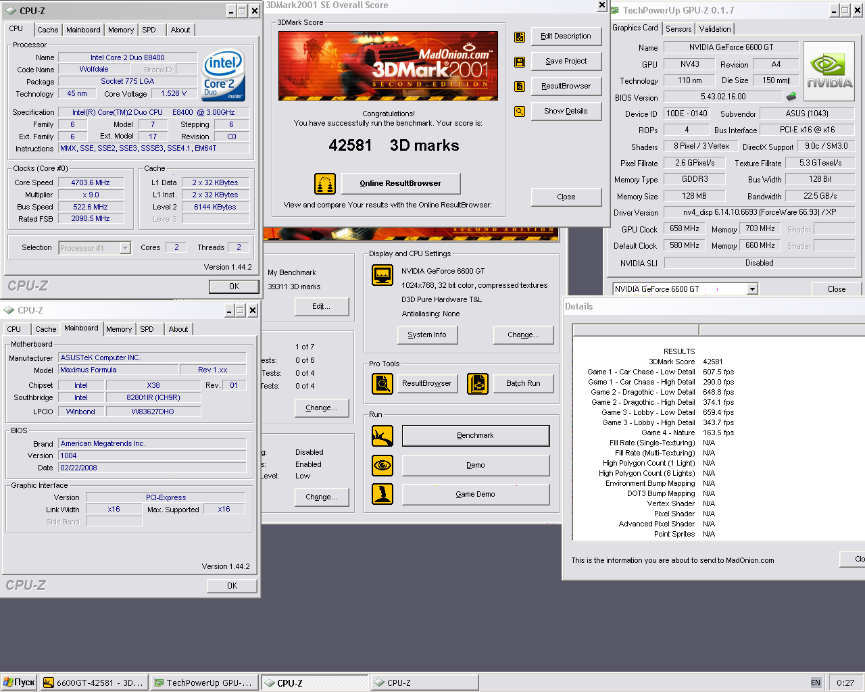Open the Memory tab in top CPU-Z
The height and width of the screenshot is (692, 865).
point(121,30)
